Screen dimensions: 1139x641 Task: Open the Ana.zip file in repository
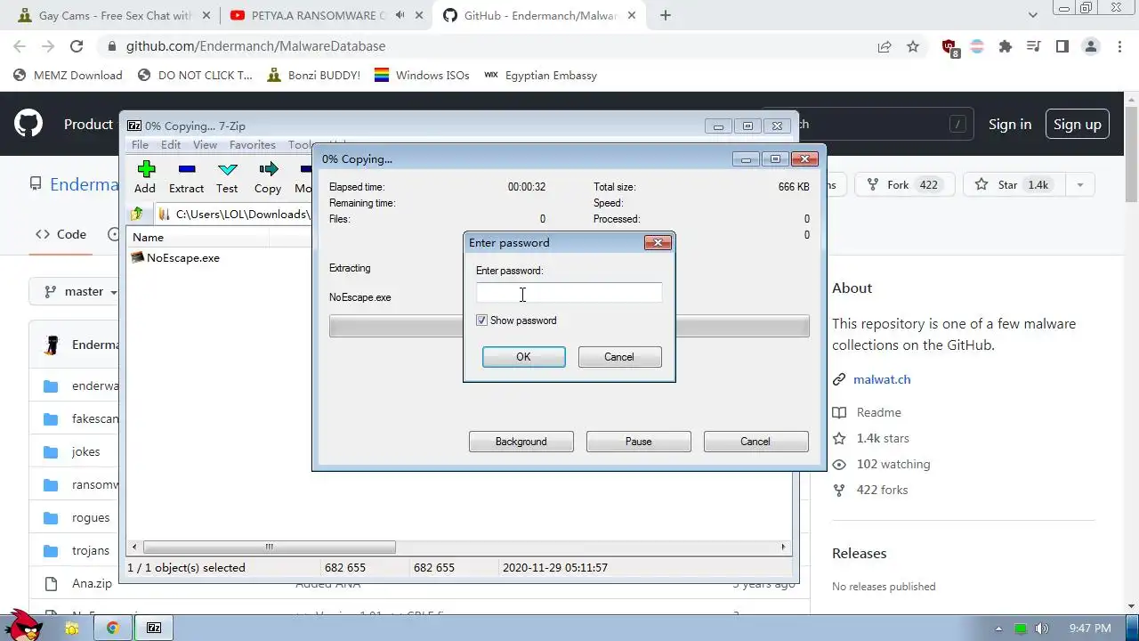click(x=92, y=583)
